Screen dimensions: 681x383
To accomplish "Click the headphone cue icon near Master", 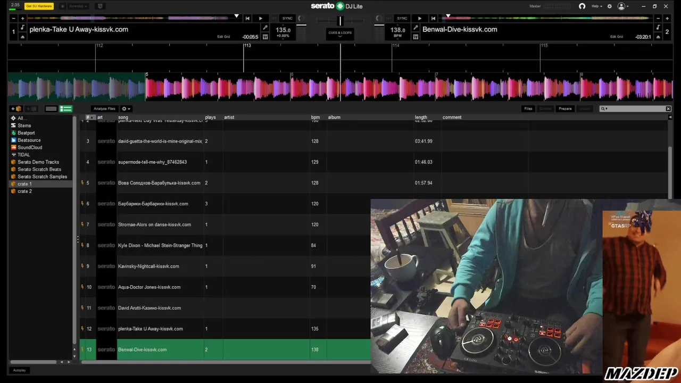I will click(x=582, y=6).
